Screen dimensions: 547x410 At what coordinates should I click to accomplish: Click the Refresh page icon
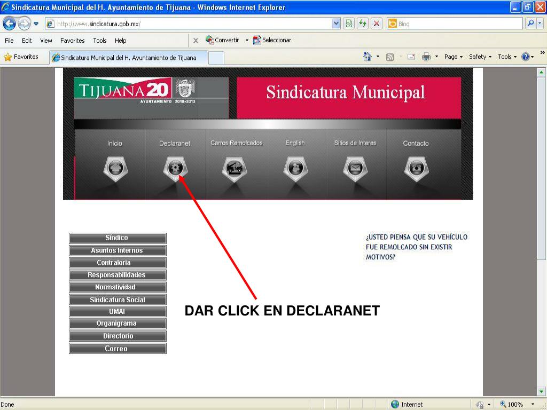click(363, 23)
